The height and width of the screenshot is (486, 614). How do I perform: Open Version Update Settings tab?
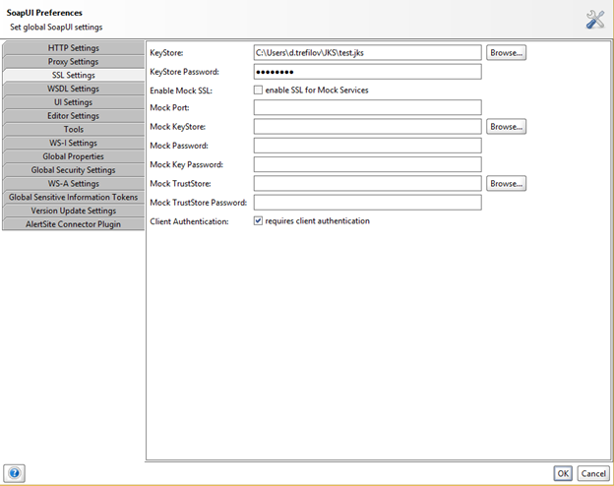[73, 211]
